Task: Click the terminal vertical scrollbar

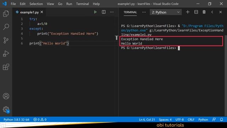Action: (x=226, y=75)
